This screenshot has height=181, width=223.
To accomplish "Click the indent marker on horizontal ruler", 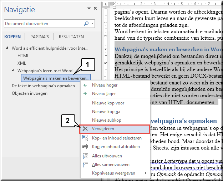I will (114, 5).
